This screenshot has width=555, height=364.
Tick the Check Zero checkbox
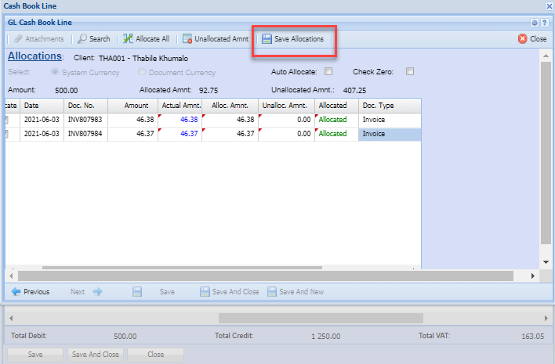409,72
